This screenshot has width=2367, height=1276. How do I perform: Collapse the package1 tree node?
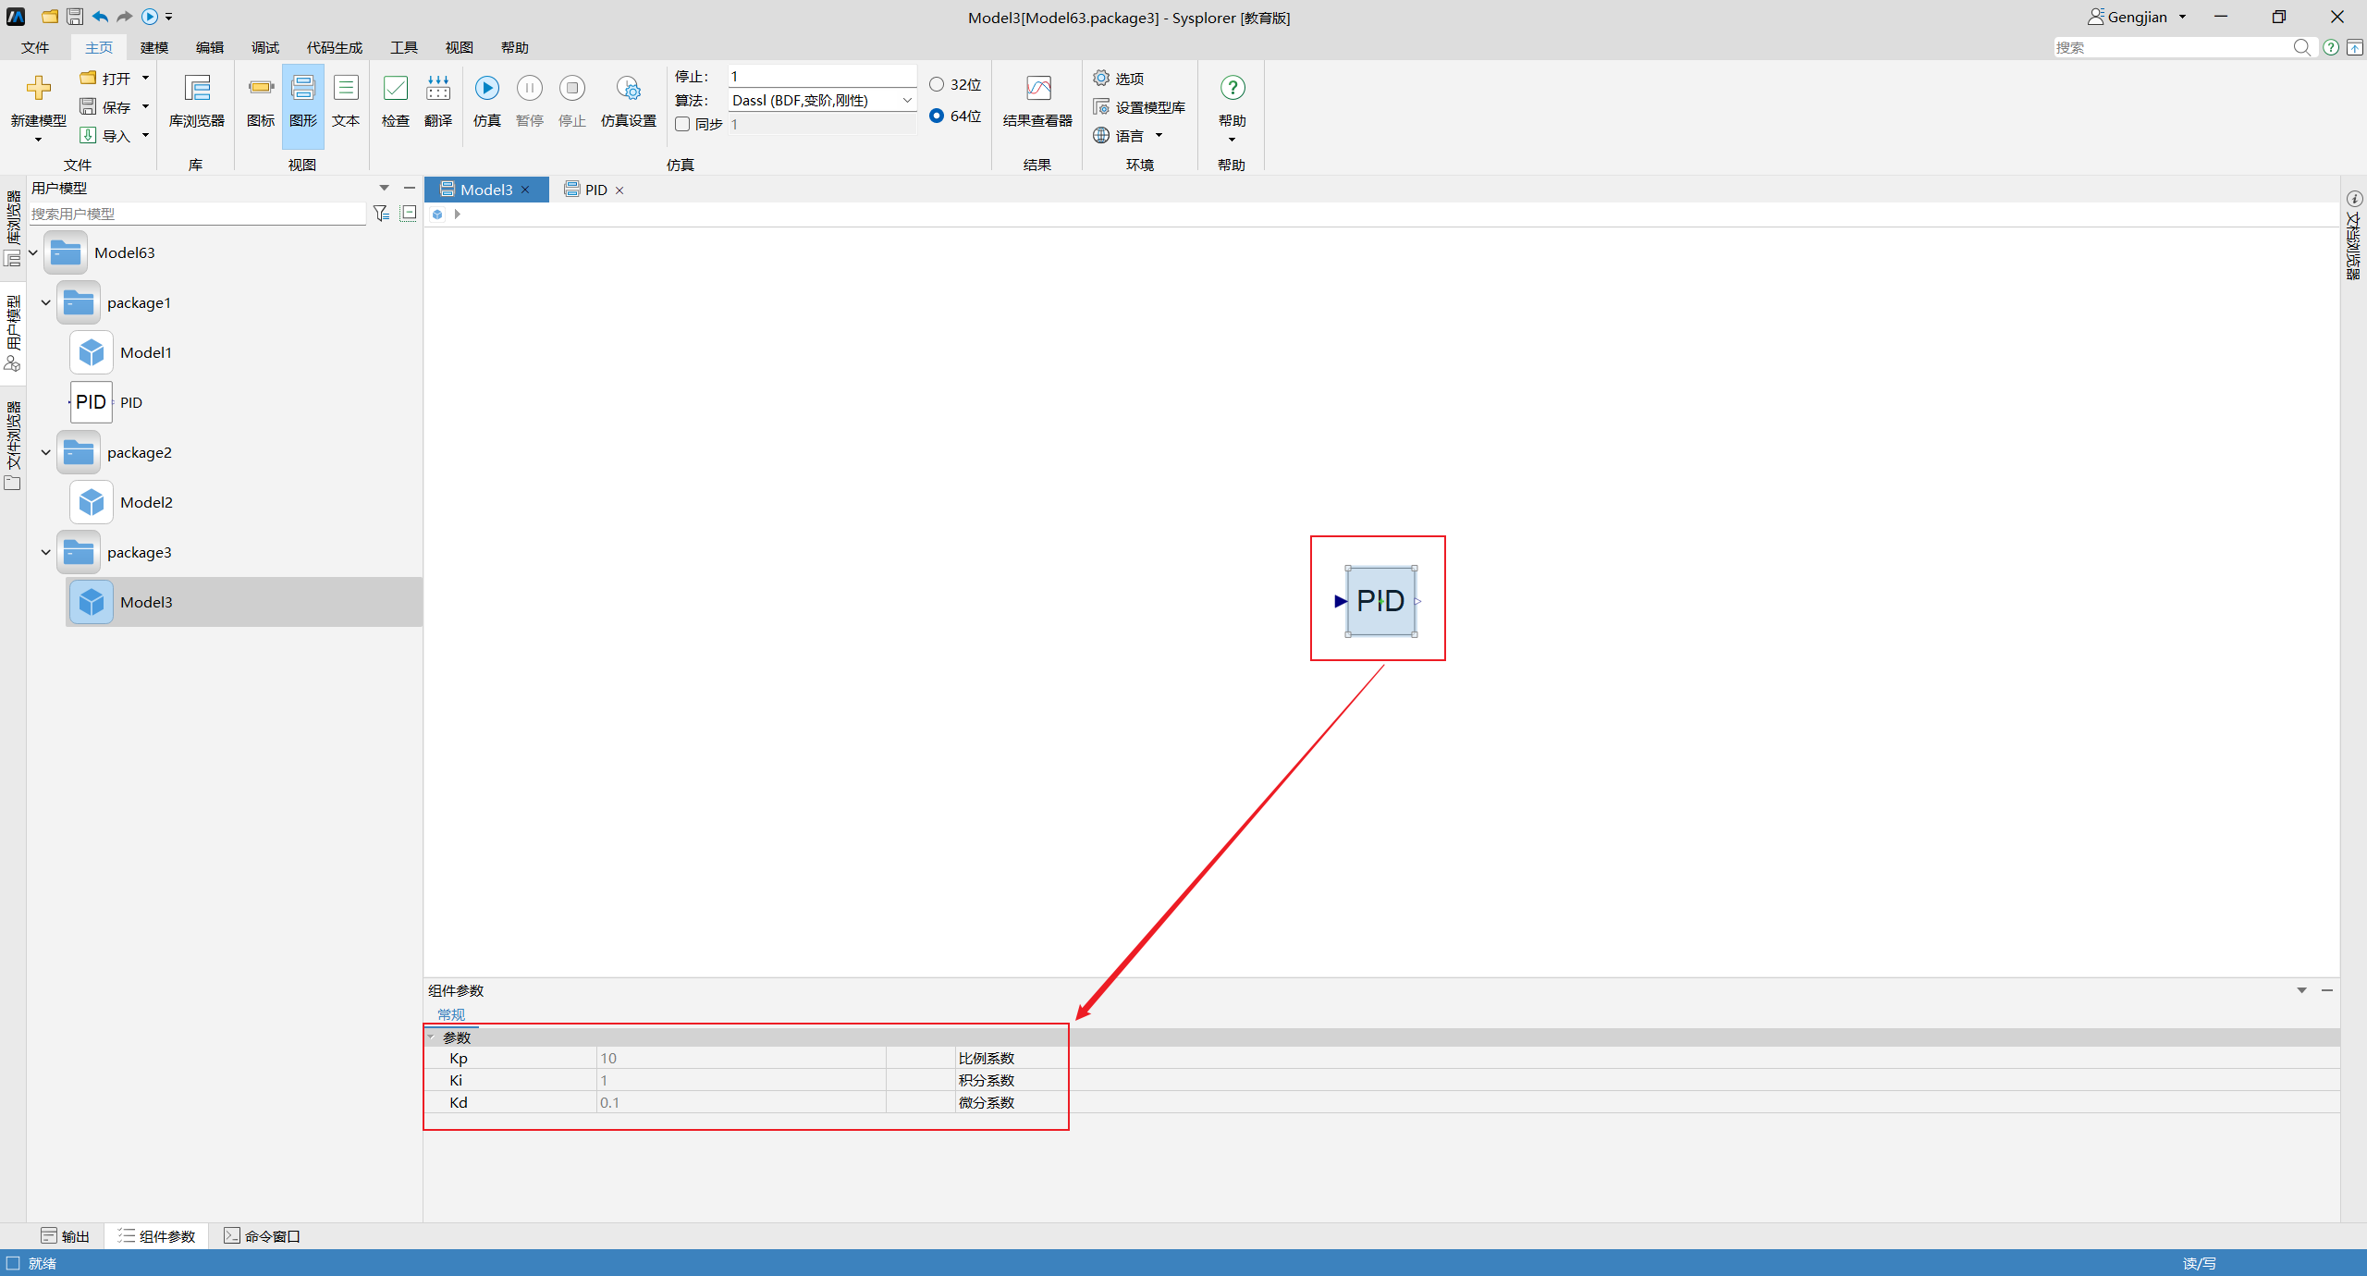click(x=45, y=302)
